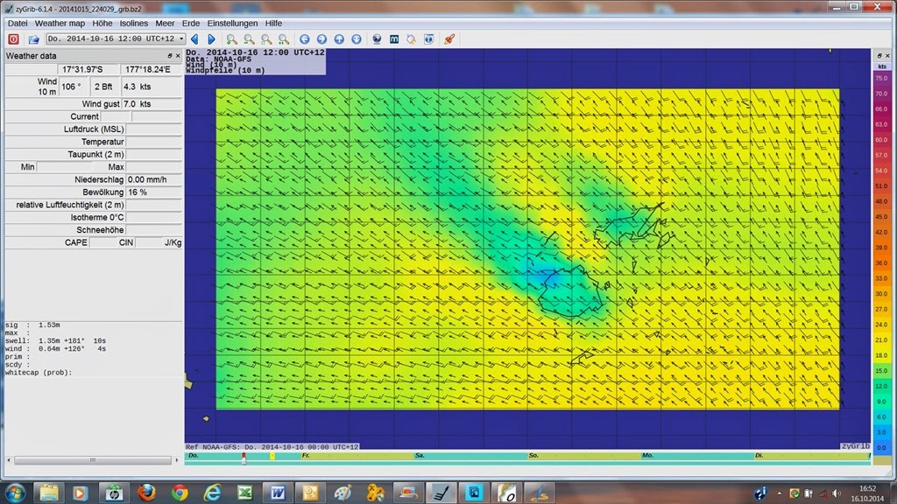Click the globe download icon
This screenshot has width=897, height=504.
(377, 38)
